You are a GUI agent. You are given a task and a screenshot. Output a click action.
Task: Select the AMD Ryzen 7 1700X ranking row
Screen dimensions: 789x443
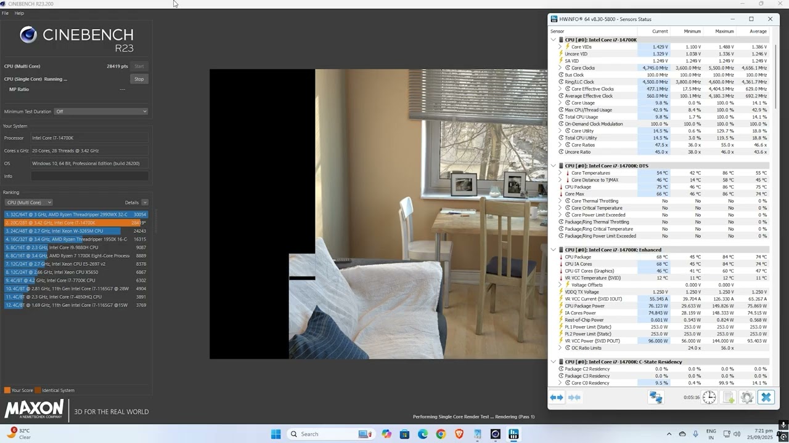point(76,255)
